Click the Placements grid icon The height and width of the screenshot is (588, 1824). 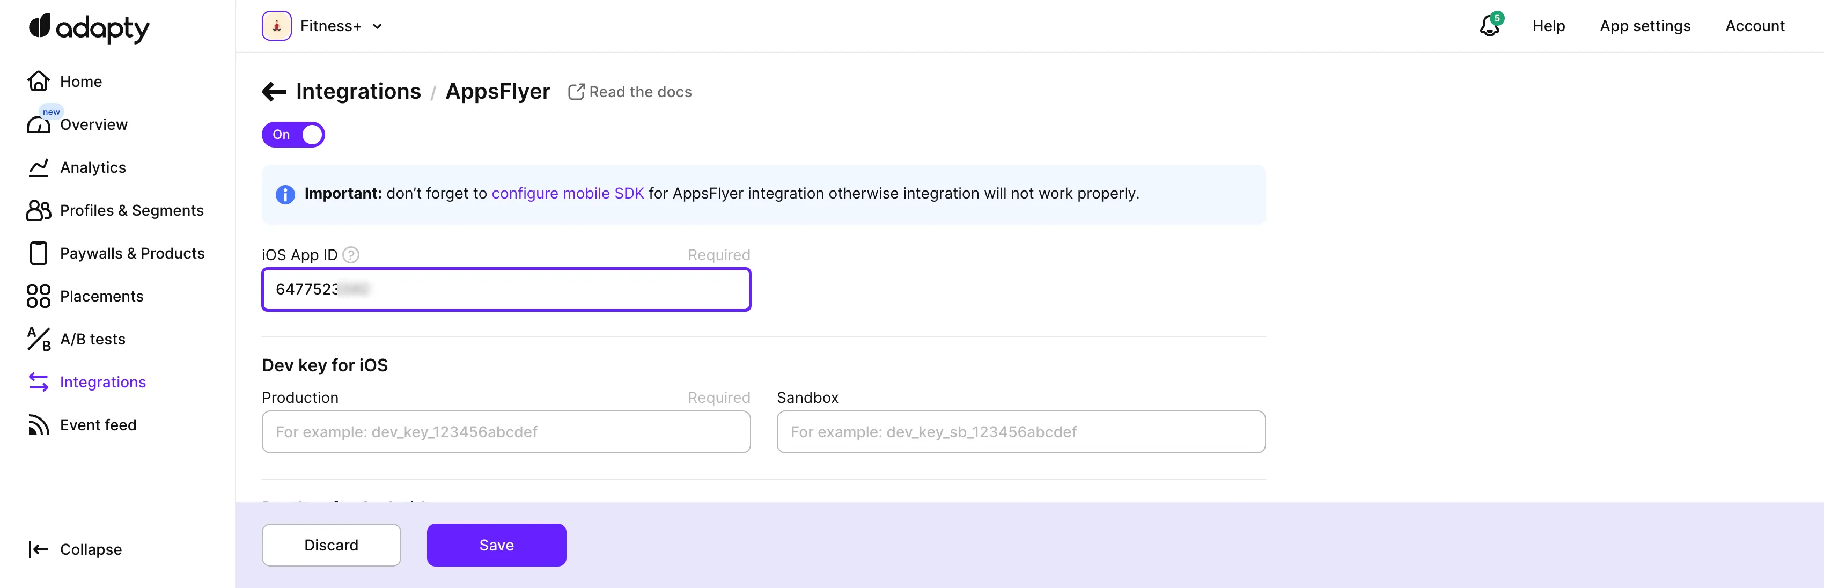(38, 296)
